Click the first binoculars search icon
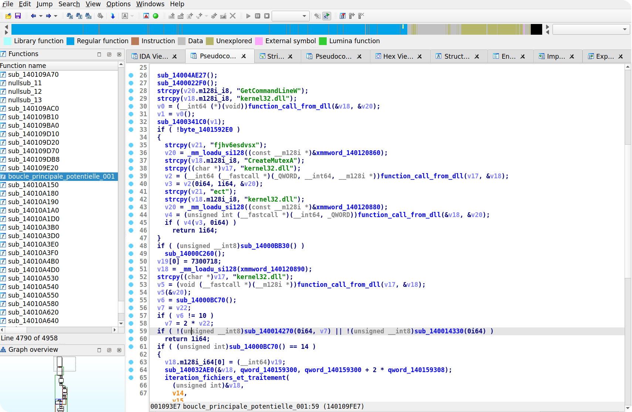This screenshot has width=632, height=412. 70,16
